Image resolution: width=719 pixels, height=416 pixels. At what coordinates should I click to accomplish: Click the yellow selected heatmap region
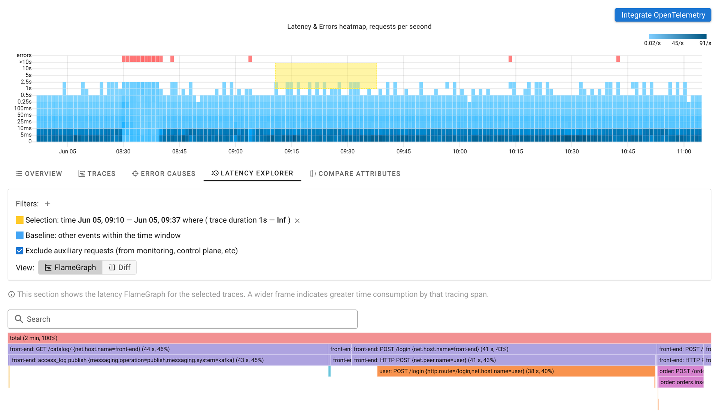tap(326, 76)
